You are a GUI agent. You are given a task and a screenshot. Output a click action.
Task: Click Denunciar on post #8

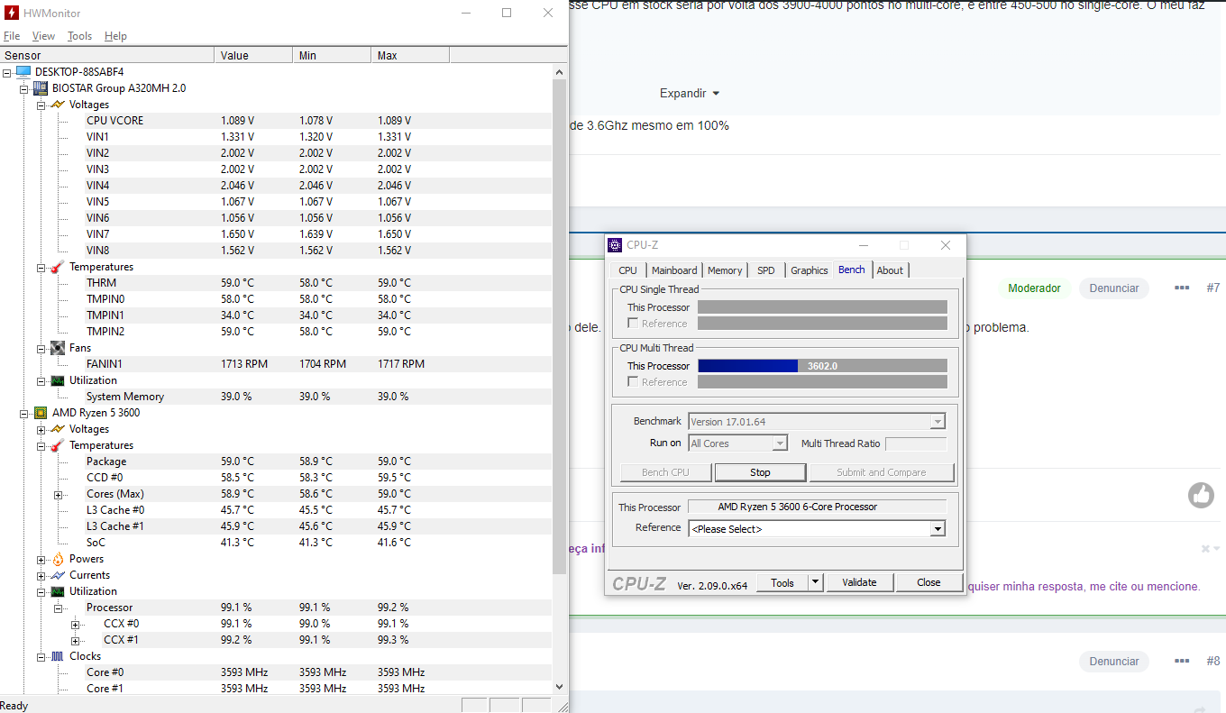[x=1114, y=662]
